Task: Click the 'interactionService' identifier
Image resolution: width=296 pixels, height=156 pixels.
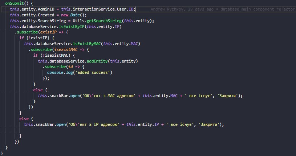Action: [x=94, y=9]
